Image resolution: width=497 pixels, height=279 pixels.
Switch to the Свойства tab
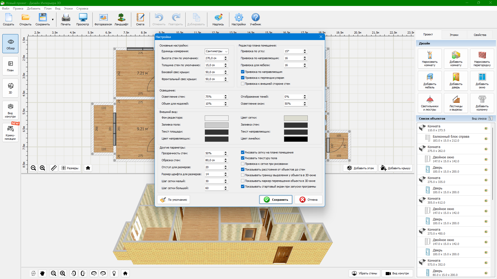[480, 35]
